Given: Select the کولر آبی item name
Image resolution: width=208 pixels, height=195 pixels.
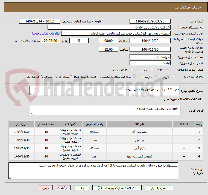Looking at the screenshot, I should [139, 148].
